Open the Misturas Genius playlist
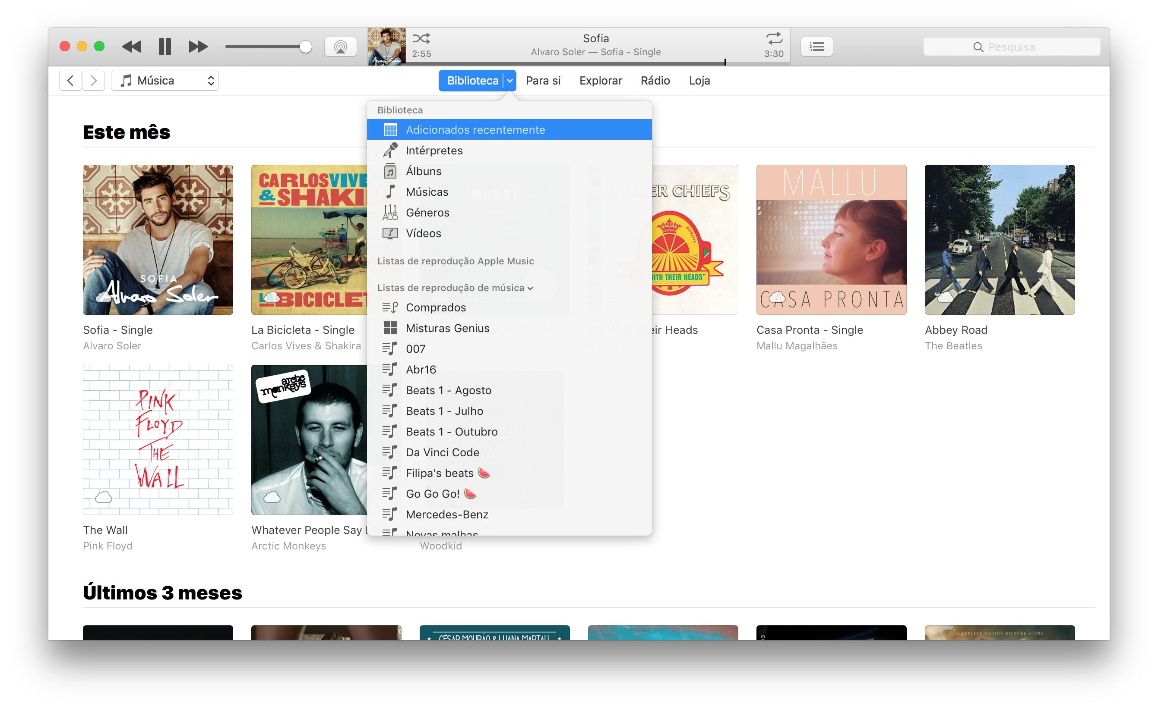 point(447,328)
